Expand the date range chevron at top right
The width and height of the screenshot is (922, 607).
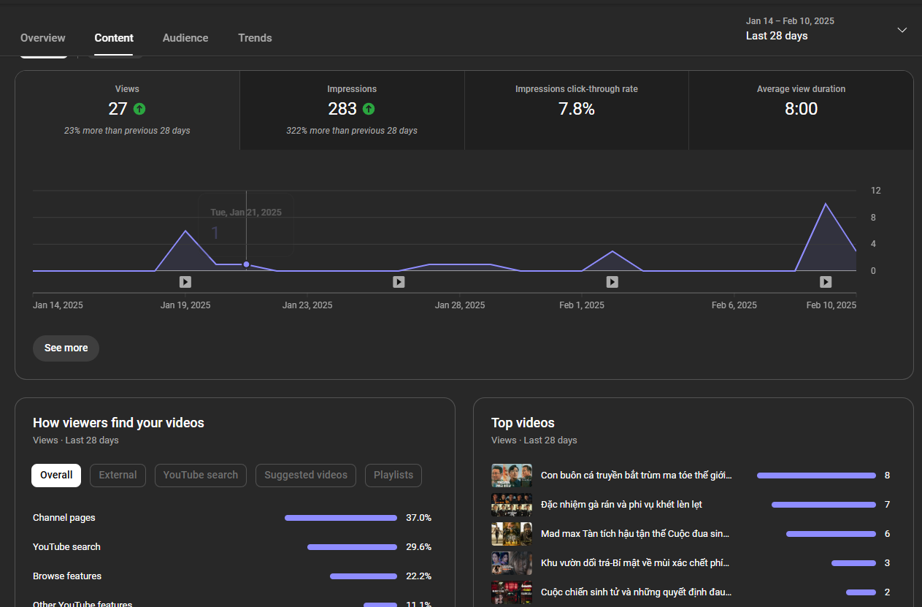click(902, 30)
